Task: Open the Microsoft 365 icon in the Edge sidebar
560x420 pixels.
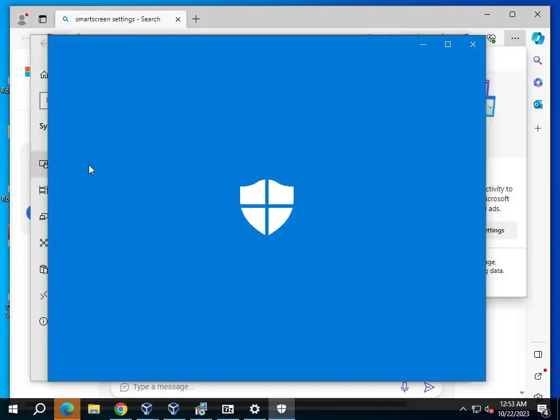Action: point(538,83)
